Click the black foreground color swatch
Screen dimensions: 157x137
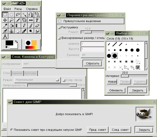point(9,43)
